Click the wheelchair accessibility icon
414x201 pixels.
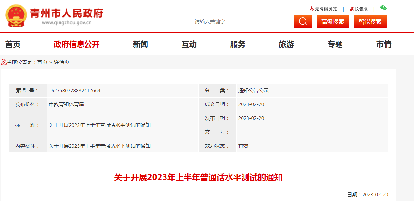pos(312,9)
